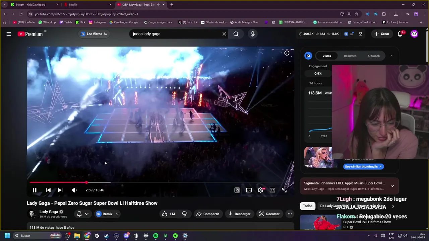The width and height of the screenshot is (429, 241).
Task: Switch to Netflix browser tab
Action: pos(88,5)
